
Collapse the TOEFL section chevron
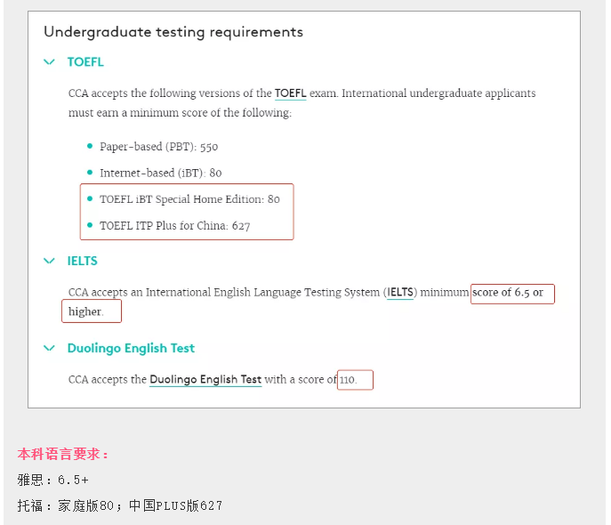point(49,62)
